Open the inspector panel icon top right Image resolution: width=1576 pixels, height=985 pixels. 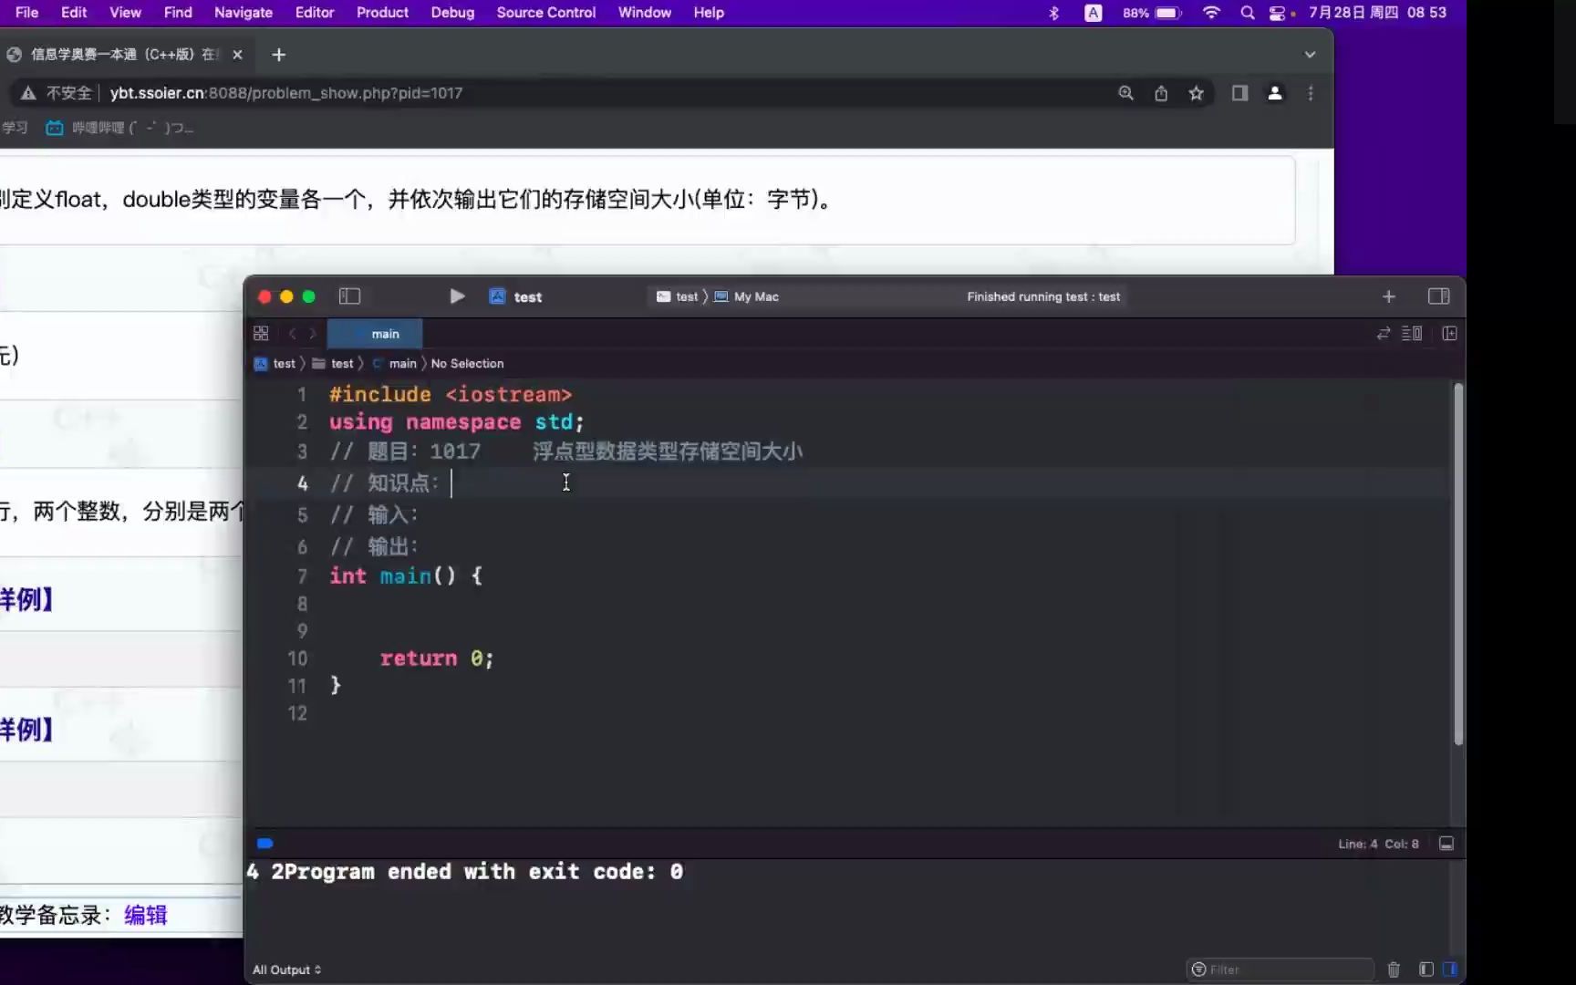click(x=1438, y=296)
